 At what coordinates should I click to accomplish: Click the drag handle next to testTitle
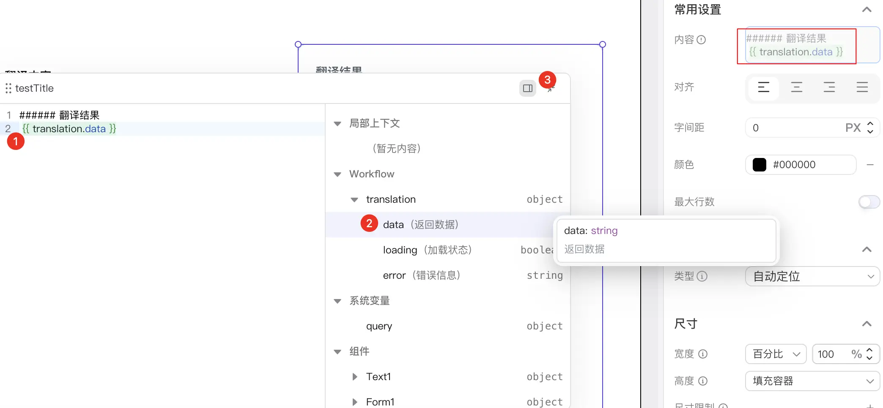coord(8,88)
